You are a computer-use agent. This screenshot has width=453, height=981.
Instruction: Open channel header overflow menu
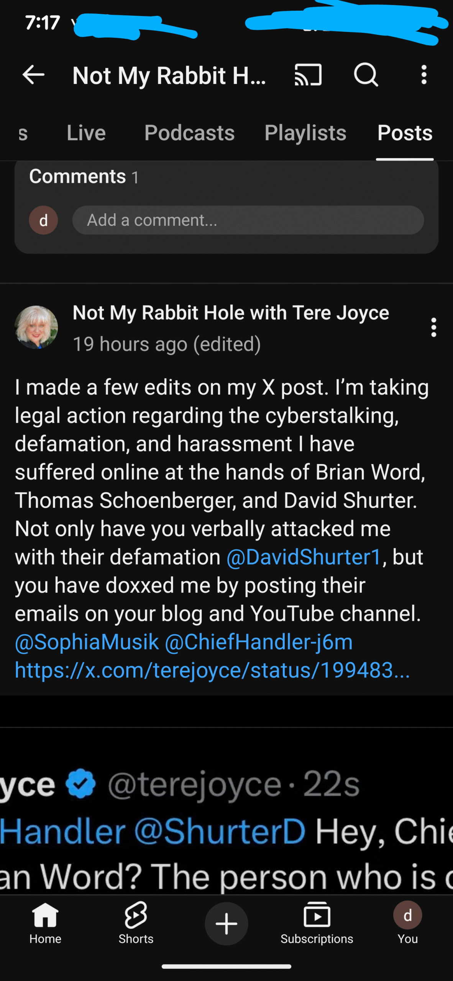(423, 75)
